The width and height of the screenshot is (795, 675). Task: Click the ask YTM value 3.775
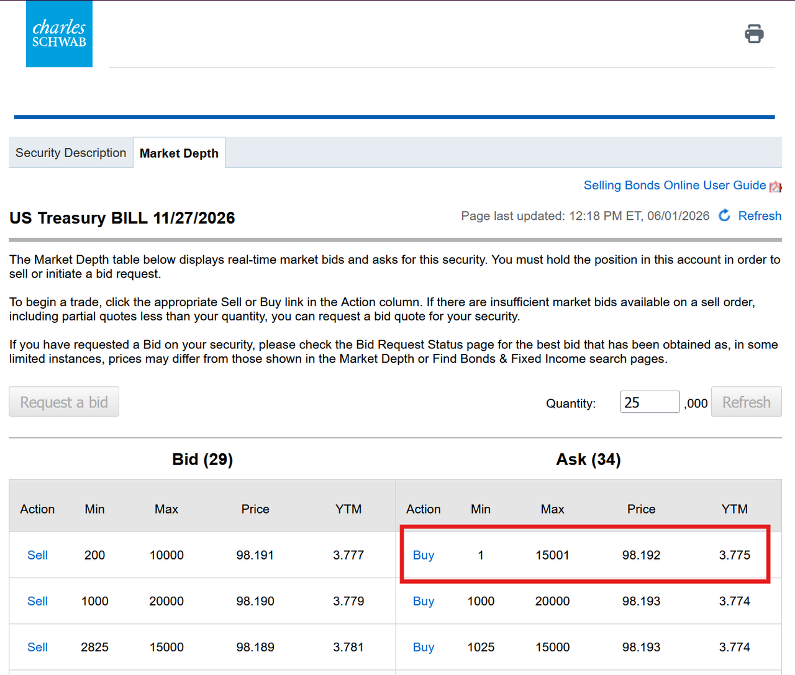(x=735, y=555)
